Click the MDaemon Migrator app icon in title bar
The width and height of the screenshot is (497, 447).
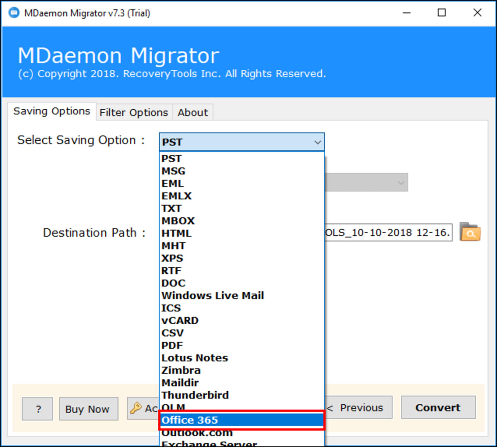(x=14, y=13)
